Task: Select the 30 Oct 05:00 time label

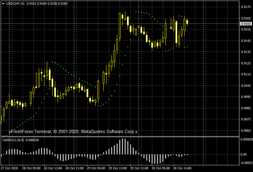Action: coord(161,168)
